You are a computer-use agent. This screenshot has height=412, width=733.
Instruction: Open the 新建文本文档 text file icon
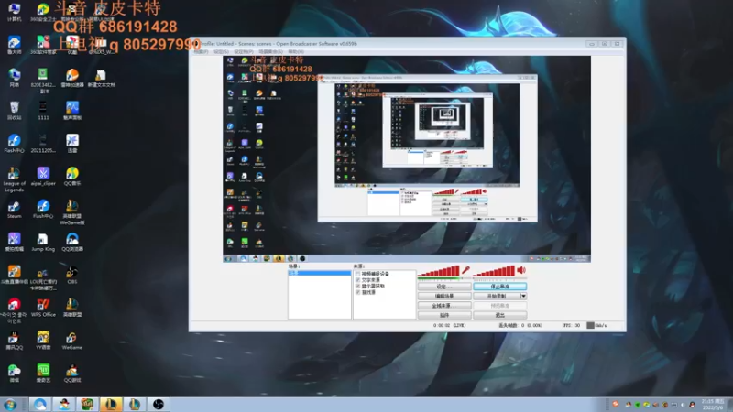(x=101, y=78)
